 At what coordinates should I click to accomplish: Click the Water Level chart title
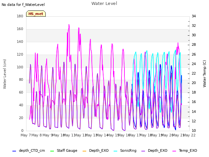tap(104, 4)
